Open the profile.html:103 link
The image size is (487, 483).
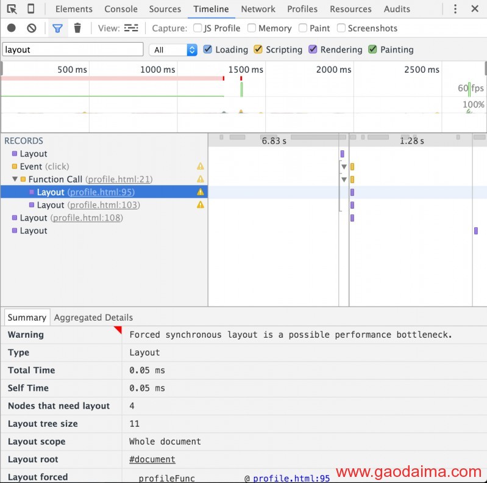click(104, 205)
